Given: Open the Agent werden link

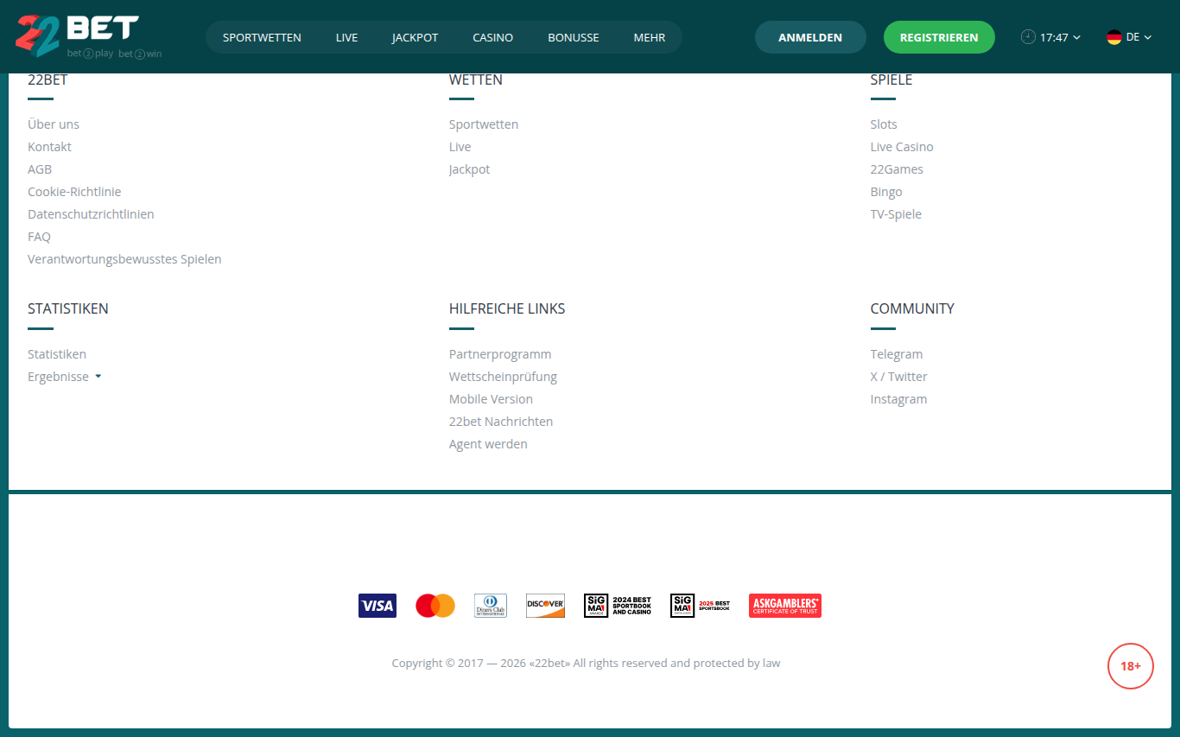Looking at the screenshot, I should 488,444.
